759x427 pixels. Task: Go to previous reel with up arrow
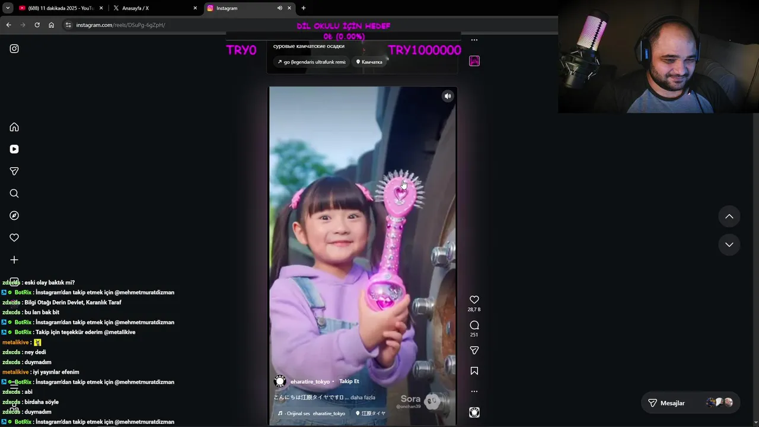(729, 216)
